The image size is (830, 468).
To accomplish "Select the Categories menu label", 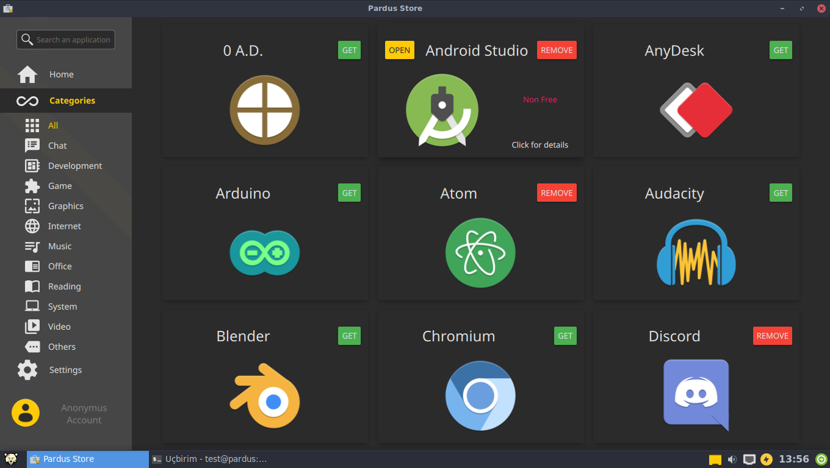I will click(x=72, y=101).
